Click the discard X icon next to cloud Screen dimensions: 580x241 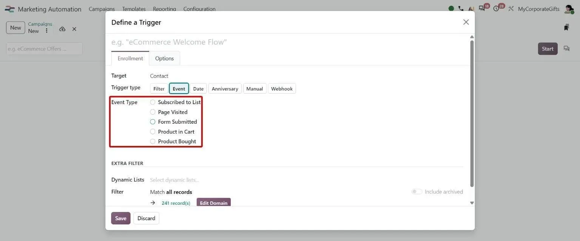pos(74,29)
